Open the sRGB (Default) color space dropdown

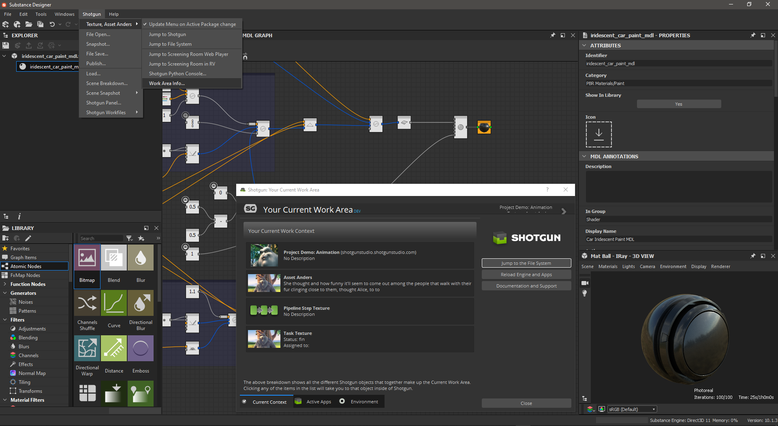tap(632, 409)
